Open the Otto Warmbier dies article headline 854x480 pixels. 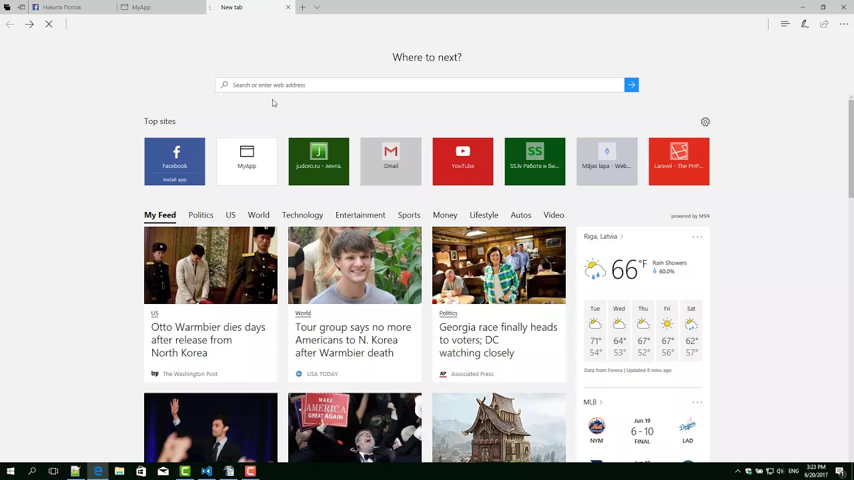(x=208, y=340)
